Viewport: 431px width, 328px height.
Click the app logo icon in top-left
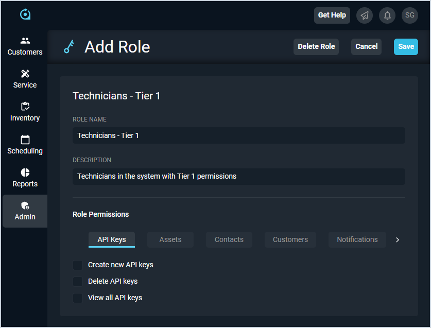25,14
